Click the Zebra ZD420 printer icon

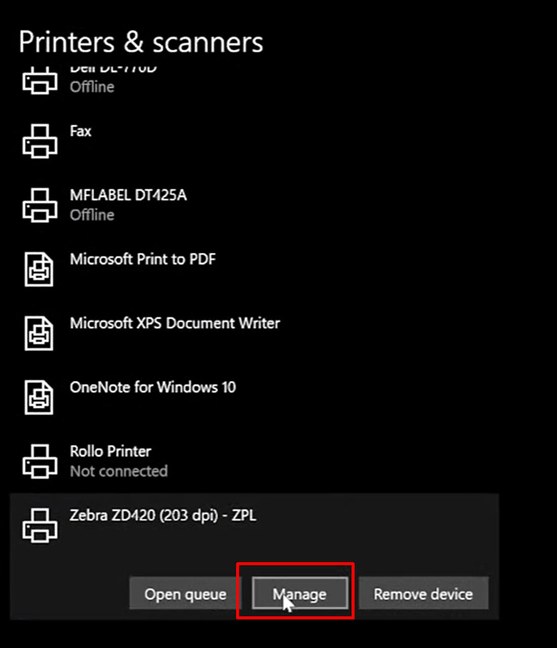point(39,525)
